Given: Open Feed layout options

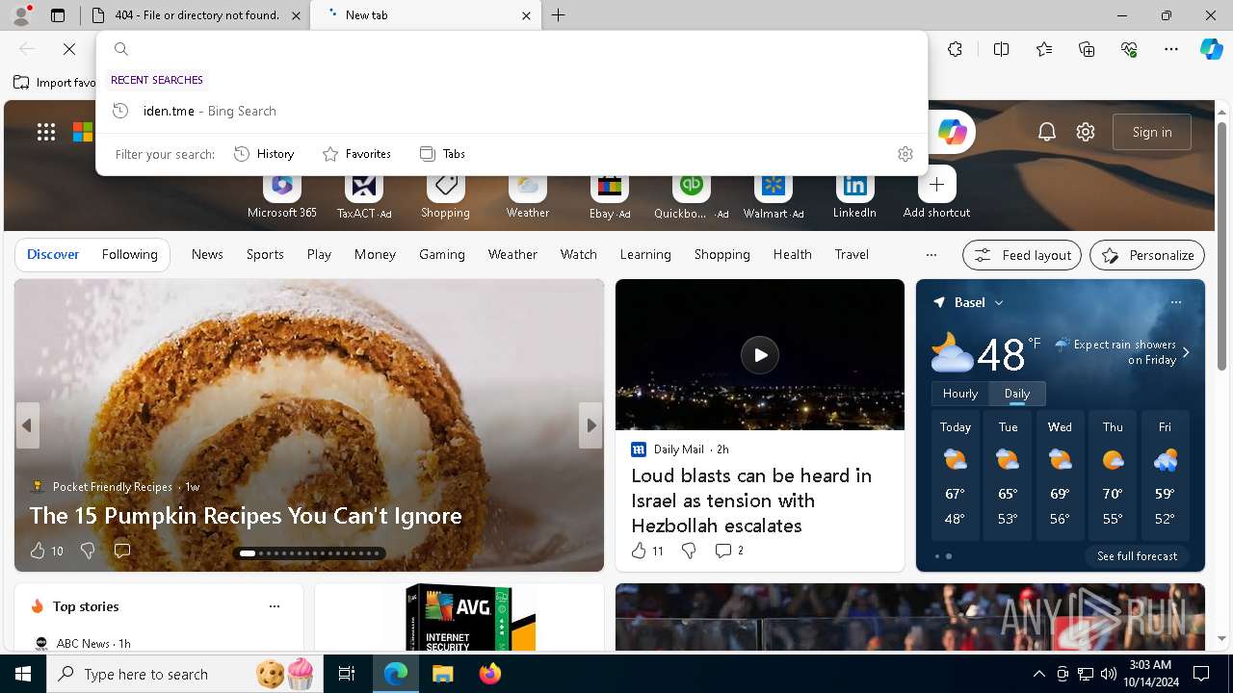Looking at the screenshot, I should coord(1022,255).
